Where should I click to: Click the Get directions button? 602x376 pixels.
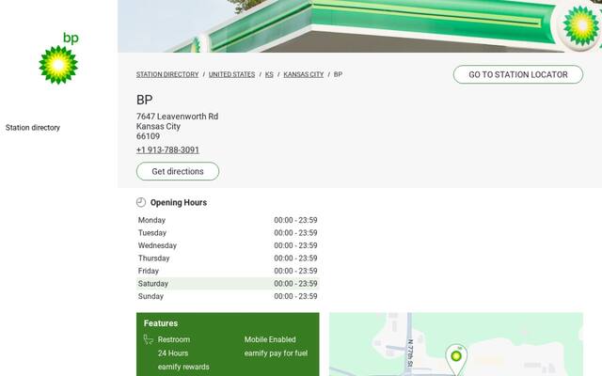[178, 171]
